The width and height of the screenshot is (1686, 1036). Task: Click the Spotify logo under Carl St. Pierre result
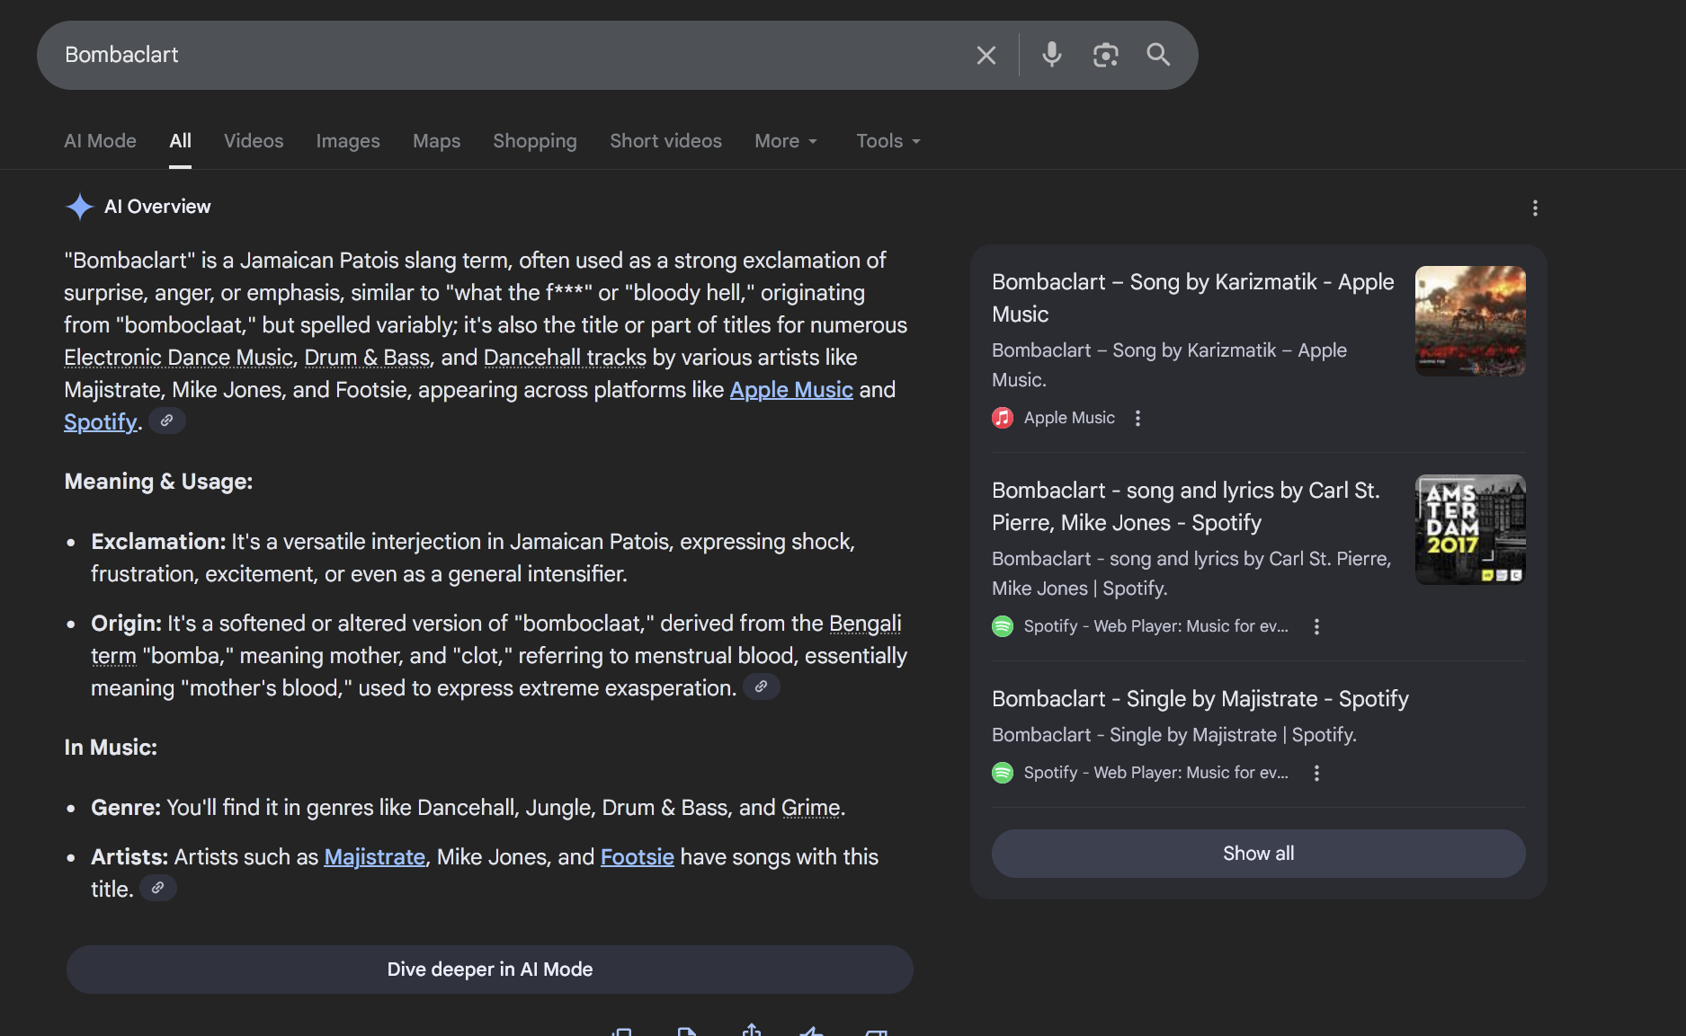(x=1003, y=626)
